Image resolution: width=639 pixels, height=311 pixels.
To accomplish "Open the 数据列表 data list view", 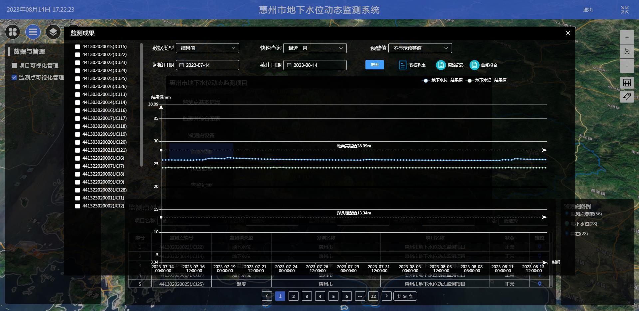I will 412,65.
